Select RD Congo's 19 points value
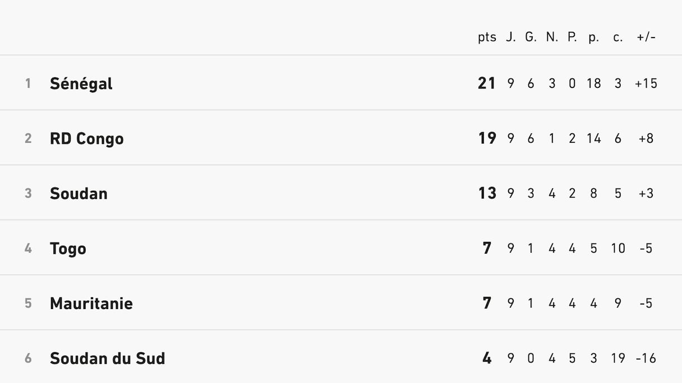The width and height of the screenshot is (682, 383). 487,138
